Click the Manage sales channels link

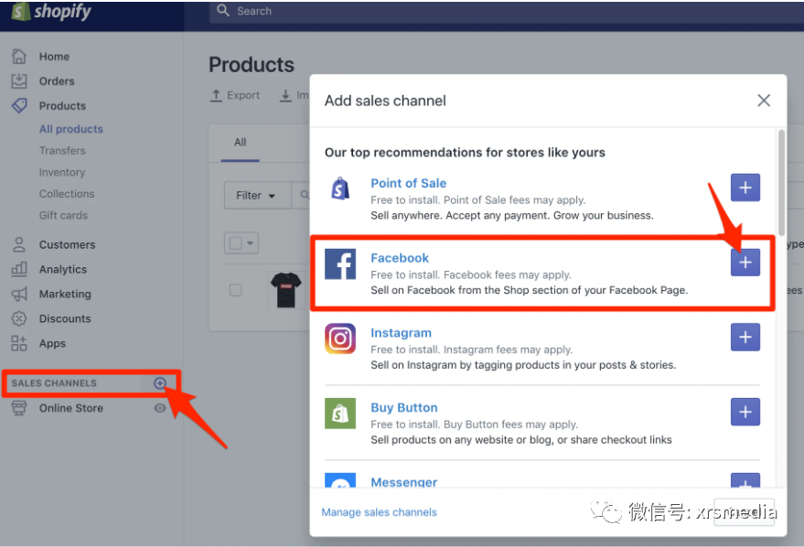pos(379,512)
